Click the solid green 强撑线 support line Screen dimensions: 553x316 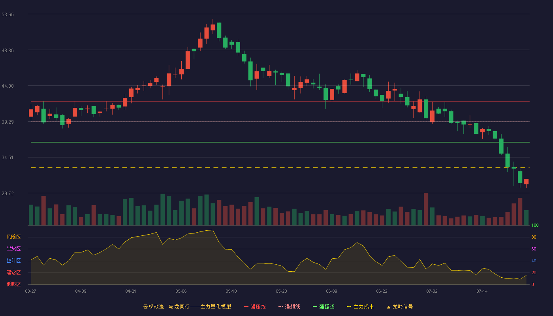click(x=280, y=142)
